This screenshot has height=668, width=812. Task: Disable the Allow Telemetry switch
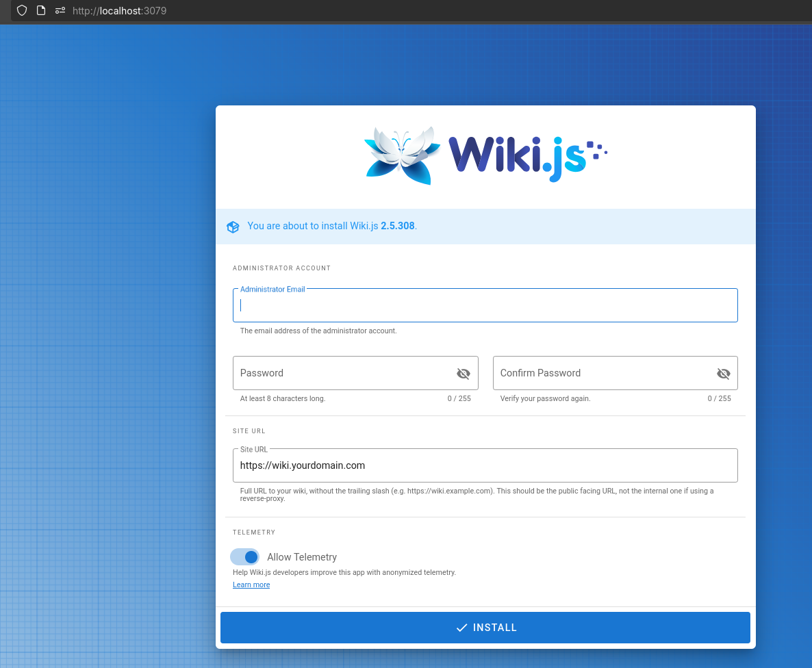tap(245, 557)
